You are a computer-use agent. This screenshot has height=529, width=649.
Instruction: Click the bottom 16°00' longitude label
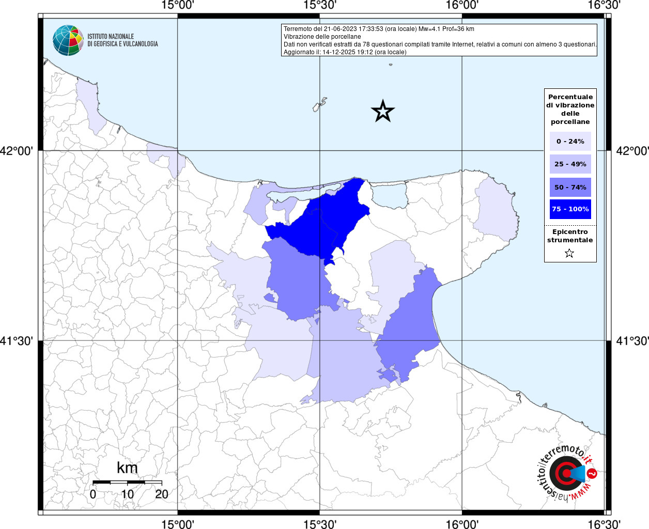(x=462, y=524)
